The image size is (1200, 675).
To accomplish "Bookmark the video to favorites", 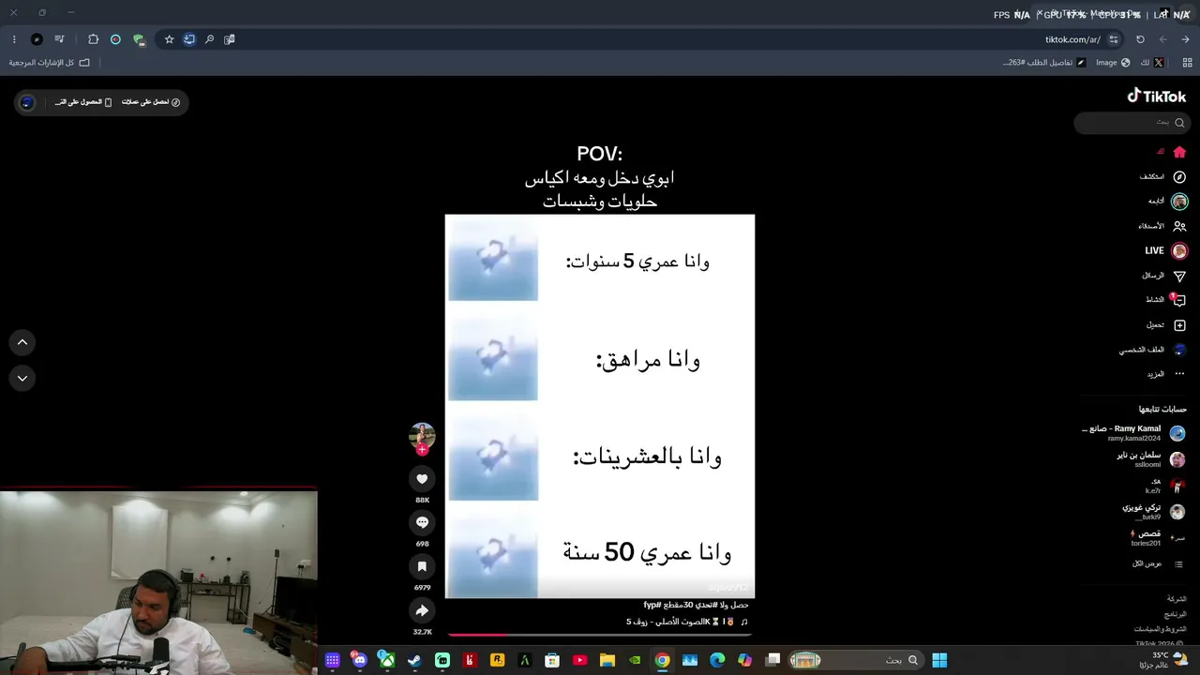I will pyautogui.click(x=422, y=567).
